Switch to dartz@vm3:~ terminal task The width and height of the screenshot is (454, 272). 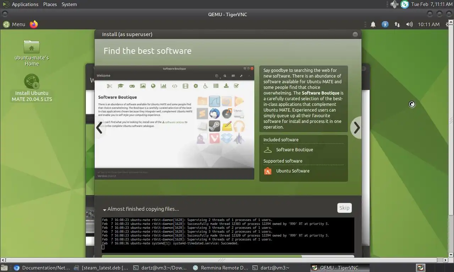point(280,268)
